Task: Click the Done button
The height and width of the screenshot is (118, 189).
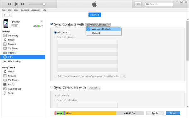Action: (x=173, y=113)
